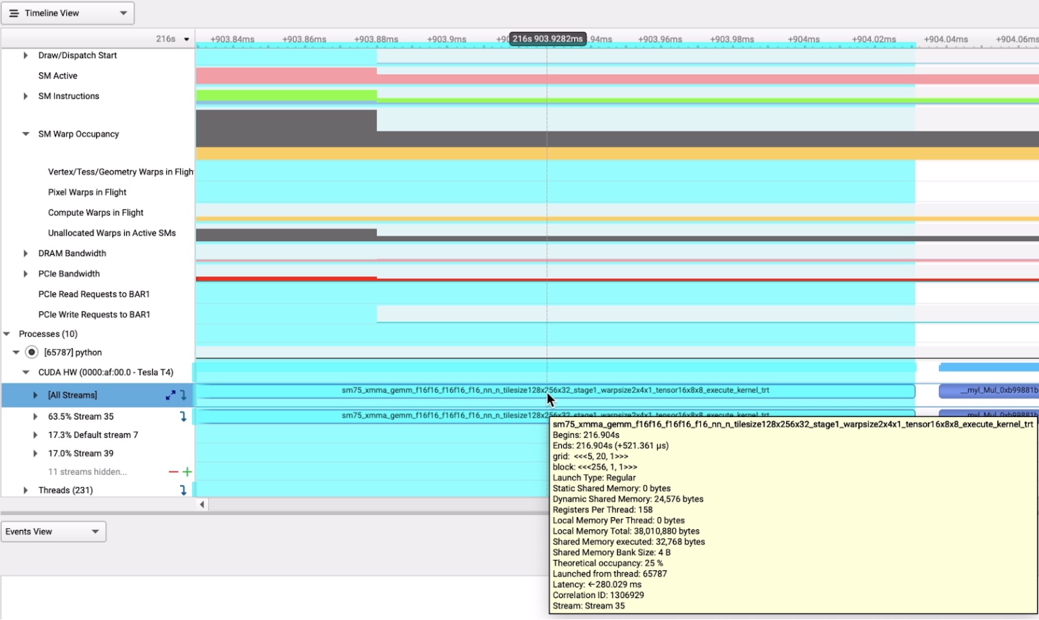Select the 17.0% Stream 39 row
Screen dimensions: 1039x620
[x=80, y=453]
